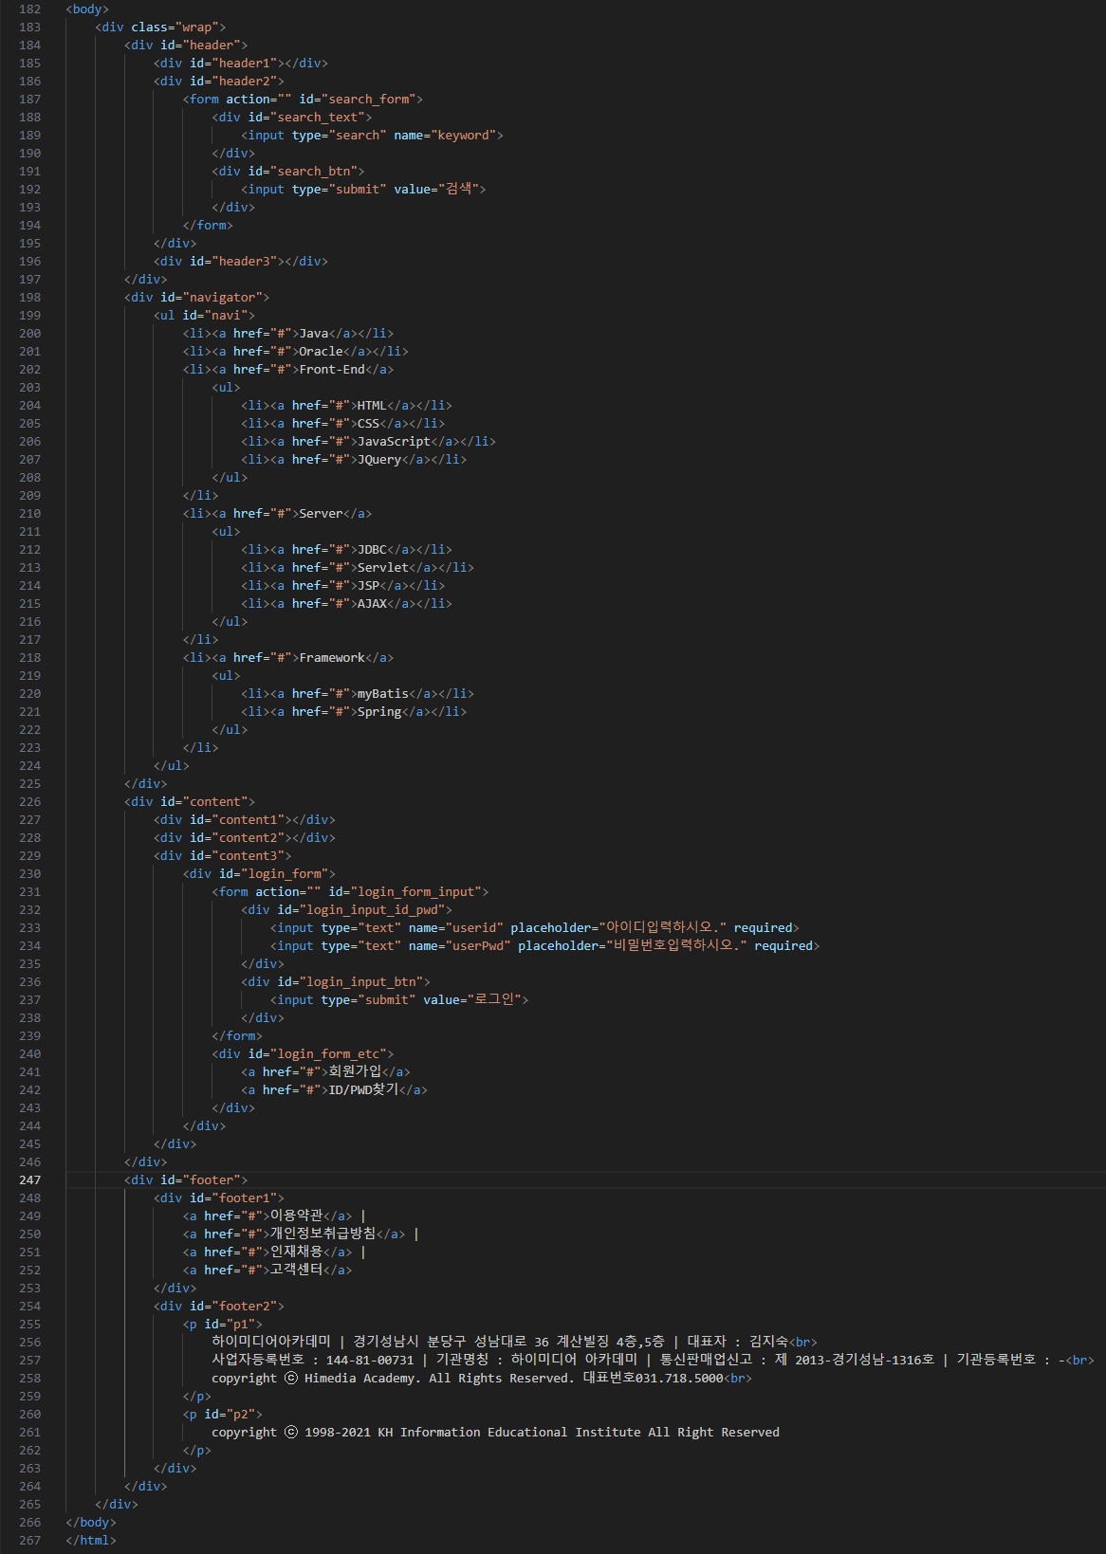Click the div id="content3" line
Viewport: 1106px width, 1554px height.
pos(223,856)
